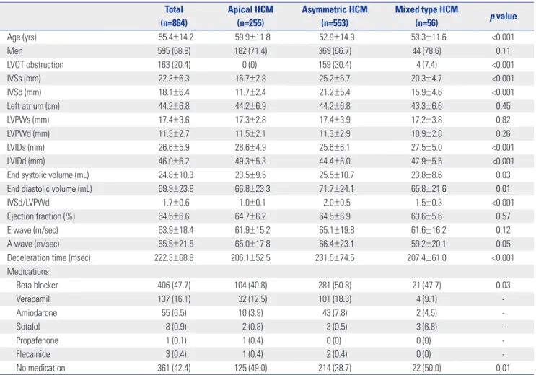Viewport: 536px width, 375px height.
Task: Select the 'Sotalol' row label
Action: [x=27, y=327]
